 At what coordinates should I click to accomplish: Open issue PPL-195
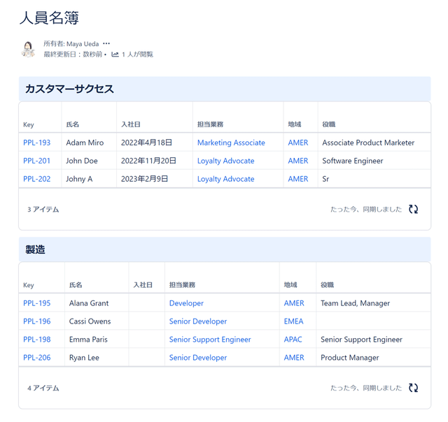[x=37, y=303]
